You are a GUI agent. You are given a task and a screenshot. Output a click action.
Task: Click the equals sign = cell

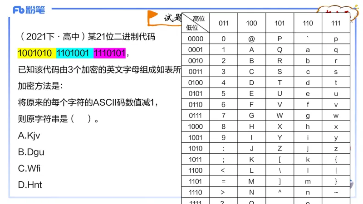(x=224, y=181)
